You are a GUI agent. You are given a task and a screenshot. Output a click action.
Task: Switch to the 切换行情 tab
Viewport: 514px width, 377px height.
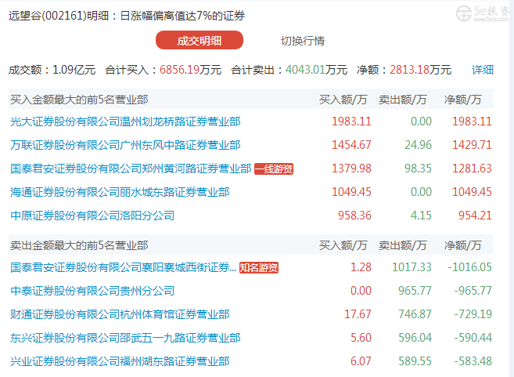point(303,41)
